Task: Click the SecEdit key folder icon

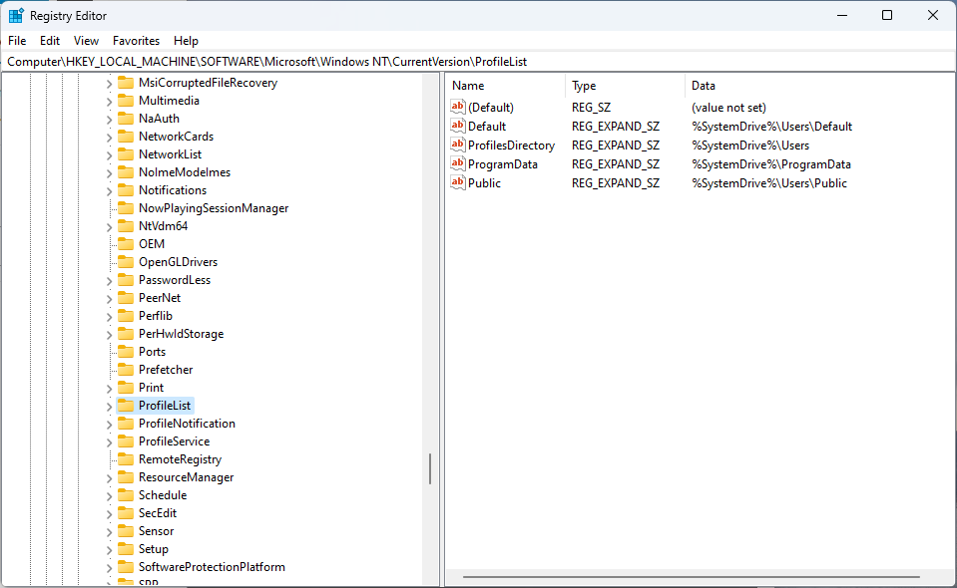Action: point(125,513)
